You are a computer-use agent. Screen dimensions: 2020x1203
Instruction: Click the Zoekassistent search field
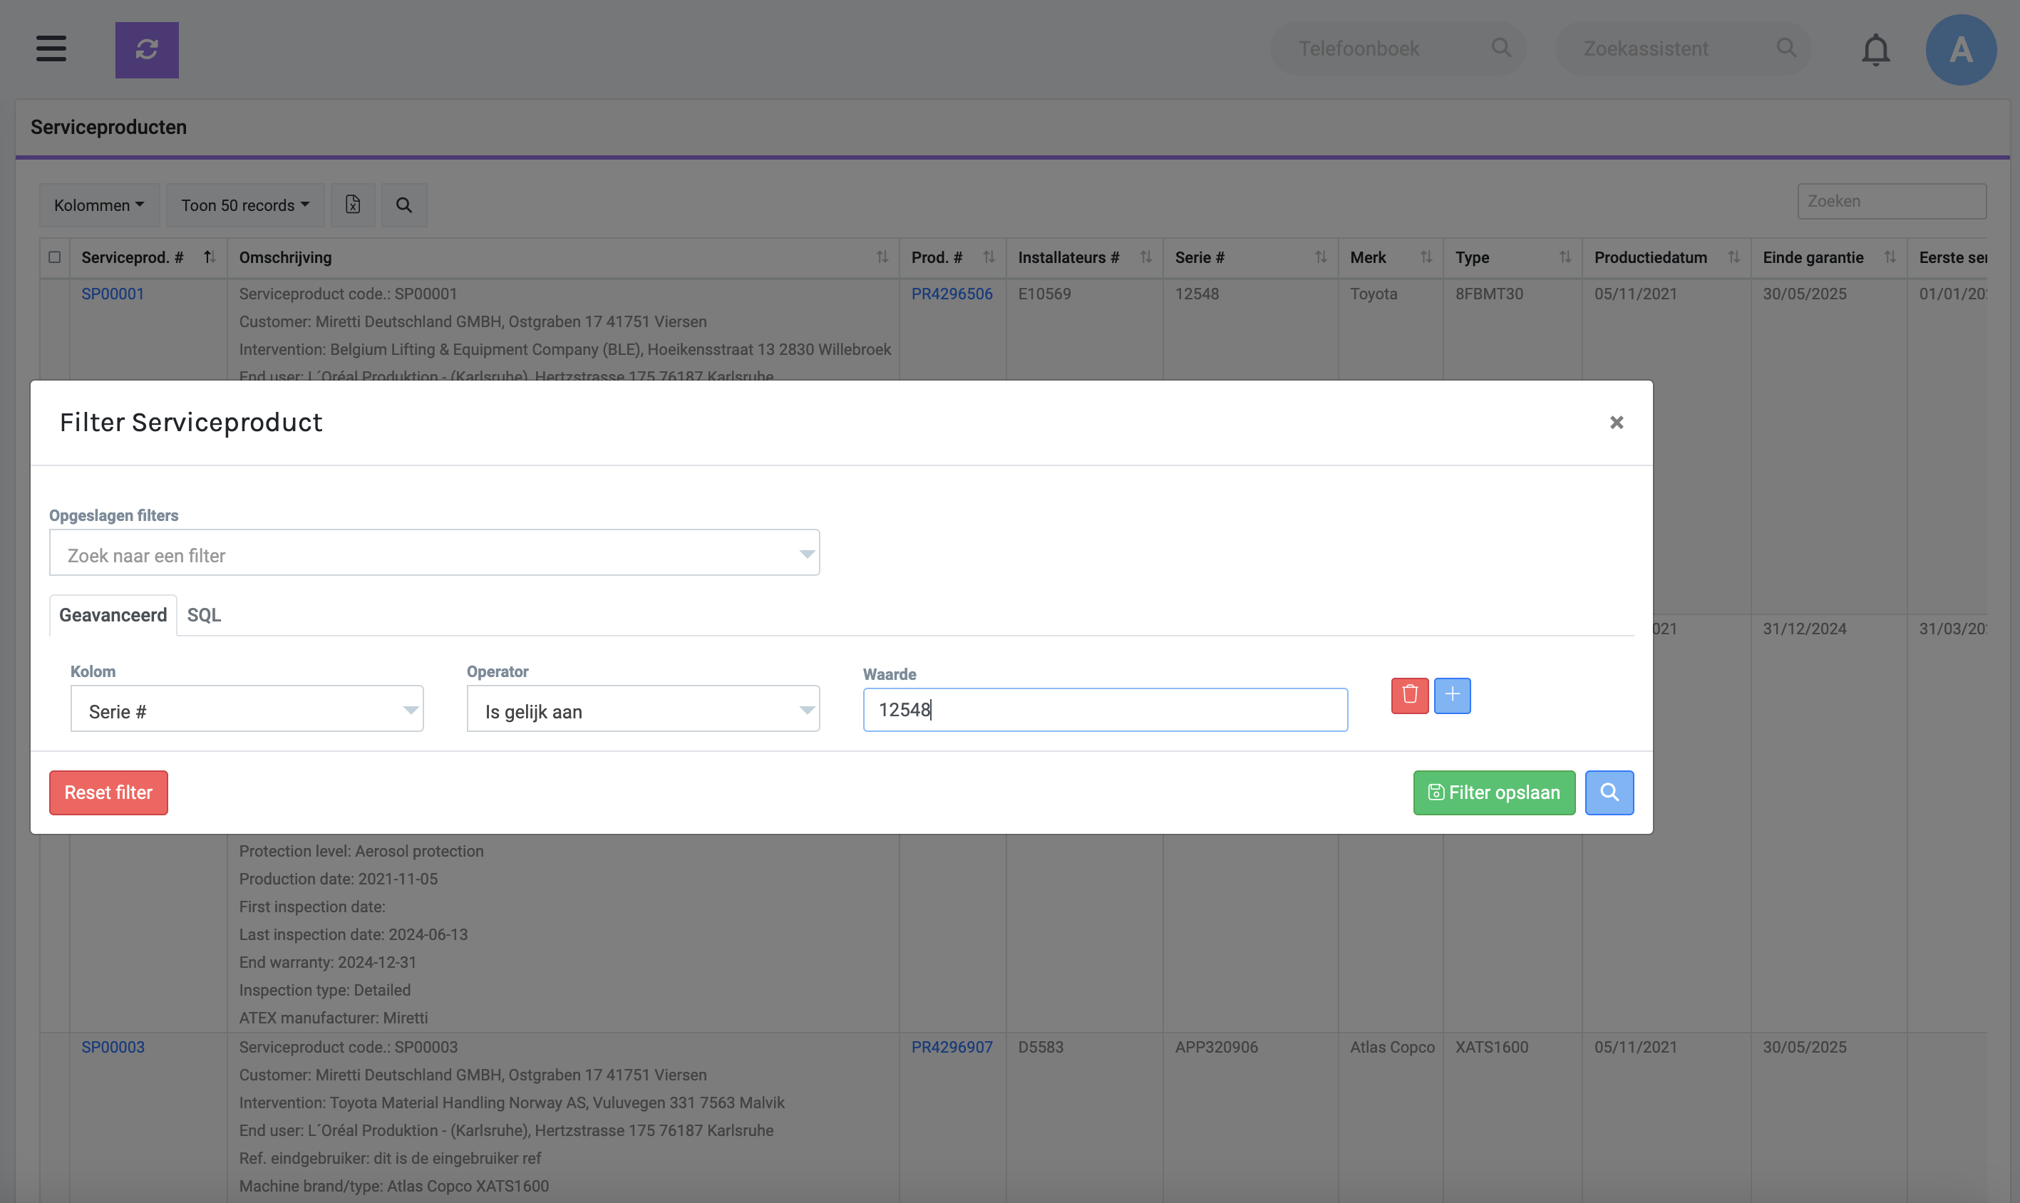click(x=1683, y=48)
